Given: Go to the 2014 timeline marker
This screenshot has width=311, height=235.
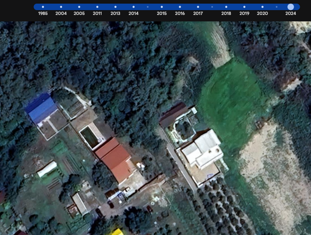Looking at the screenshot, I should [133, 7].
